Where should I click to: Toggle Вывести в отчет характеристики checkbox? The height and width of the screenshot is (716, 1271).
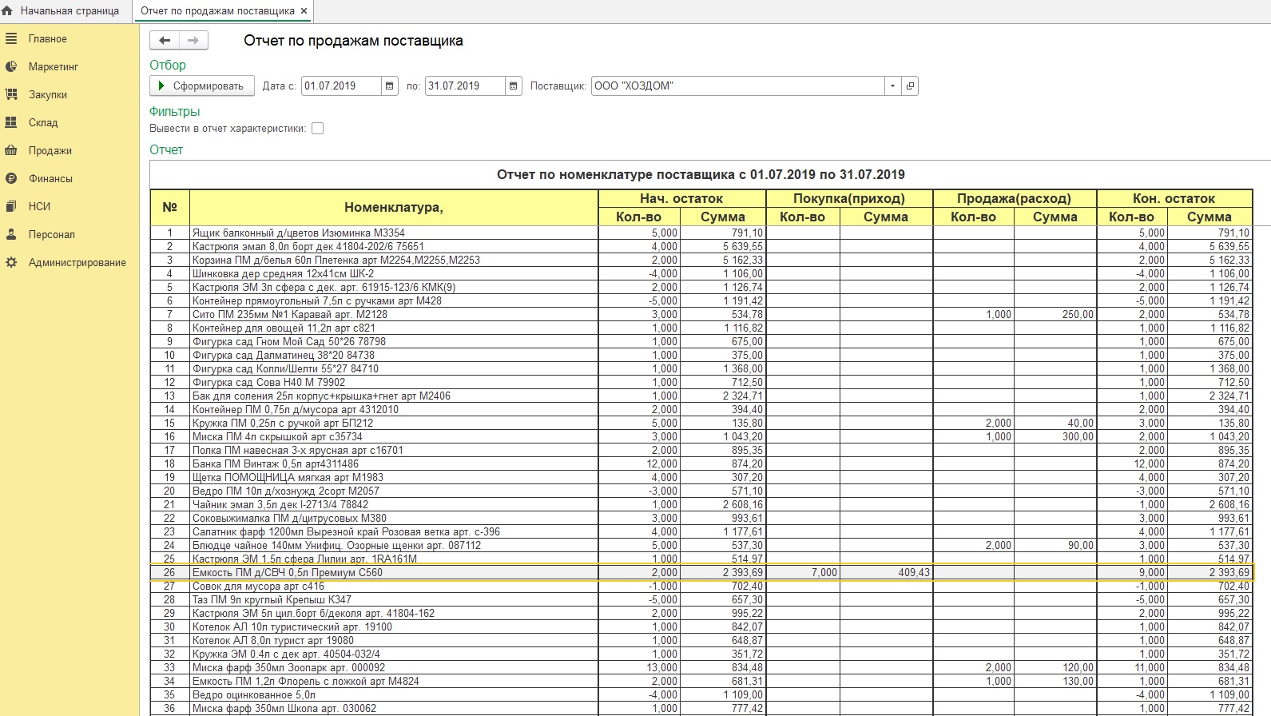tap(317, 128)
